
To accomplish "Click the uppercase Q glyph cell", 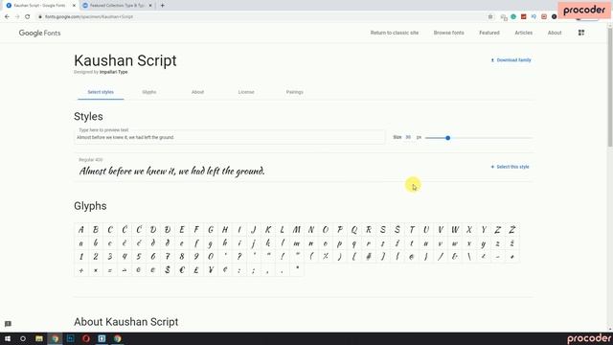I will [x=354, y=230].
